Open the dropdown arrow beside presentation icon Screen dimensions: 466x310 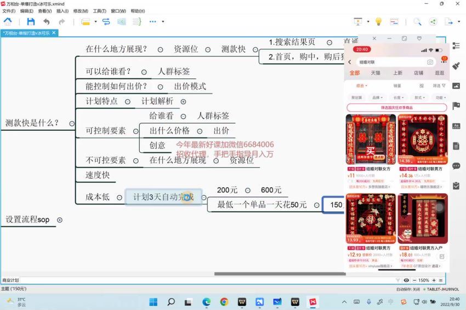(x=368, y=21)
